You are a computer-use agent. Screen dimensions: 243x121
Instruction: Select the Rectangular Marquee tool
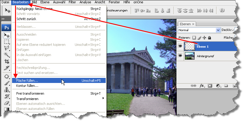[x=6, y=42]
